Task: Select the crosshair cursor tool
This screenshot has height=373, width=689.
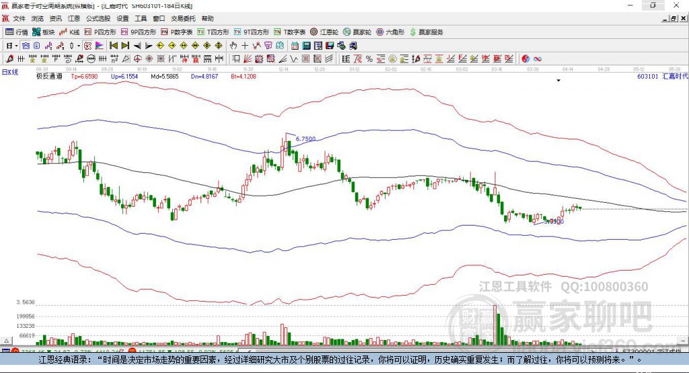Action: click(x=245, y=46)
